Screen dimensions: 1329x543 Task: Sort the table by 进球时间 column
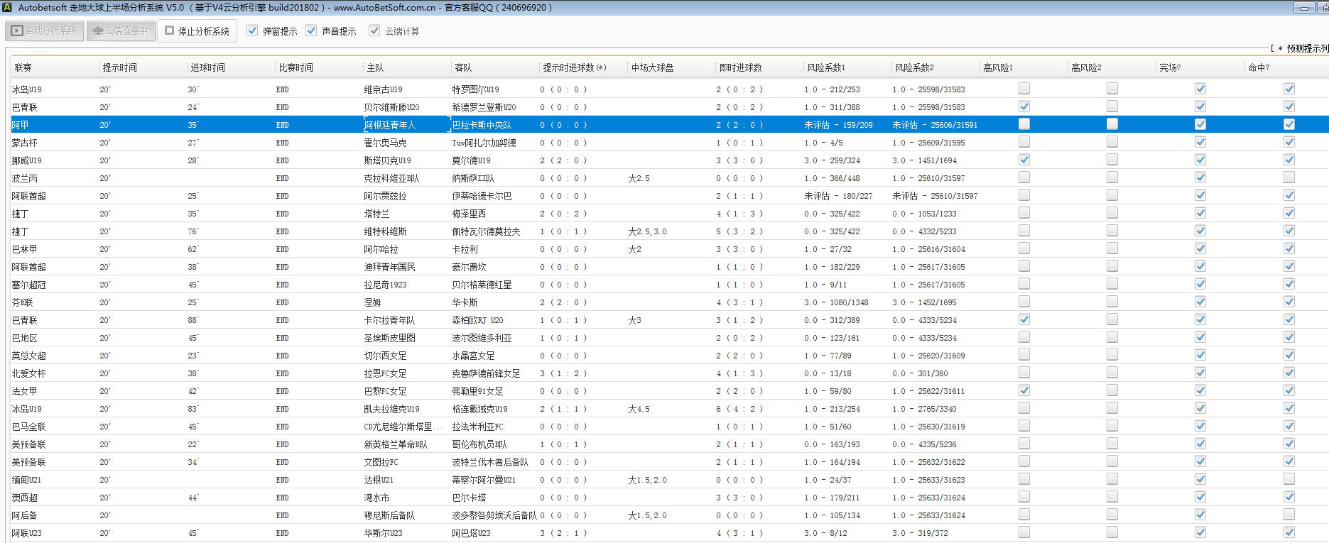(x=207, y=68)
